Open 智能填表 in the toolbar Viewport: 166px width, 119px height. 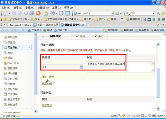(x=127, y=30)
